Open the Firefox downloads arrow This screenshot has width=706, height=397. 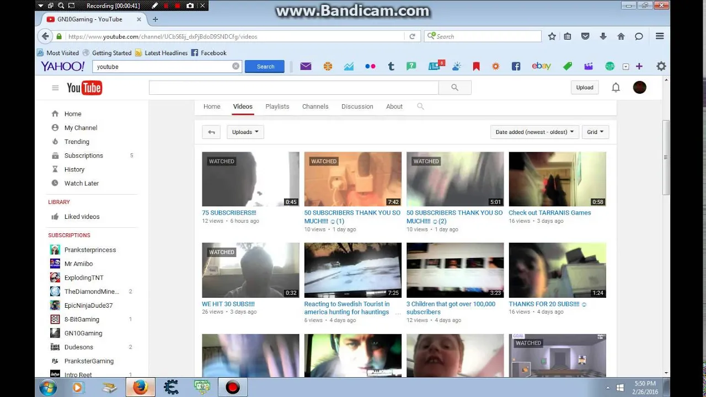[603, 36]
